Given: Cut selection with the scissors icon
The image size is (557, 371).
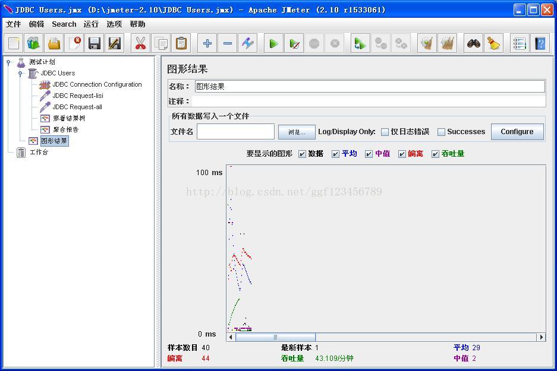Looking at the screenshot, I should tap(141, 43).
